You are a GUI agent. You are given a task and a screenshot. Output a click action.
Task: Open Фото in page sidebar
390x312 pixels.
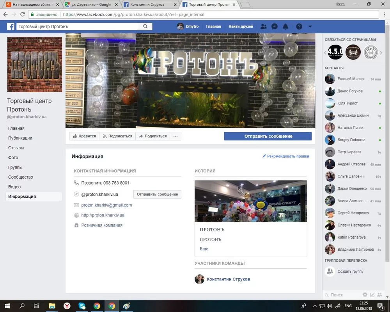click(x=13, y=158)
